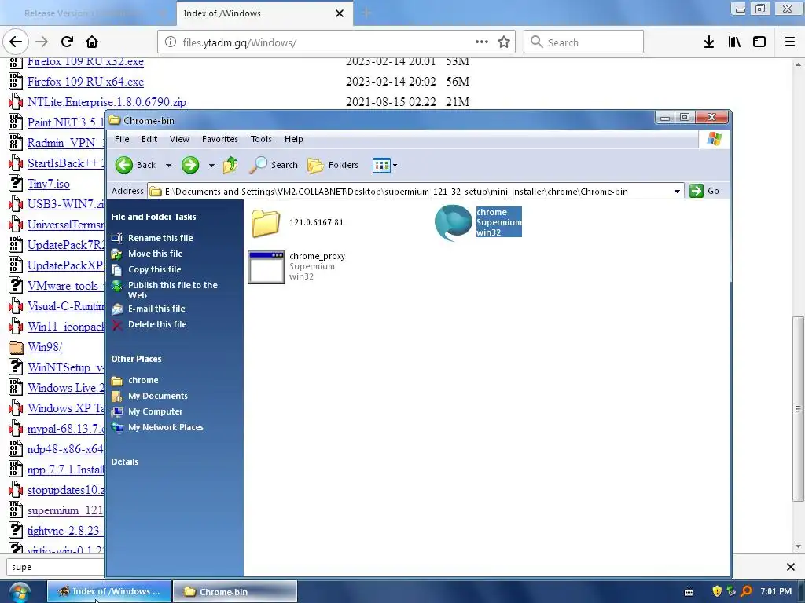805x603 pixels.
Task: Open Firefox Downloads arrow icon
Action: [x=709, y=42]
